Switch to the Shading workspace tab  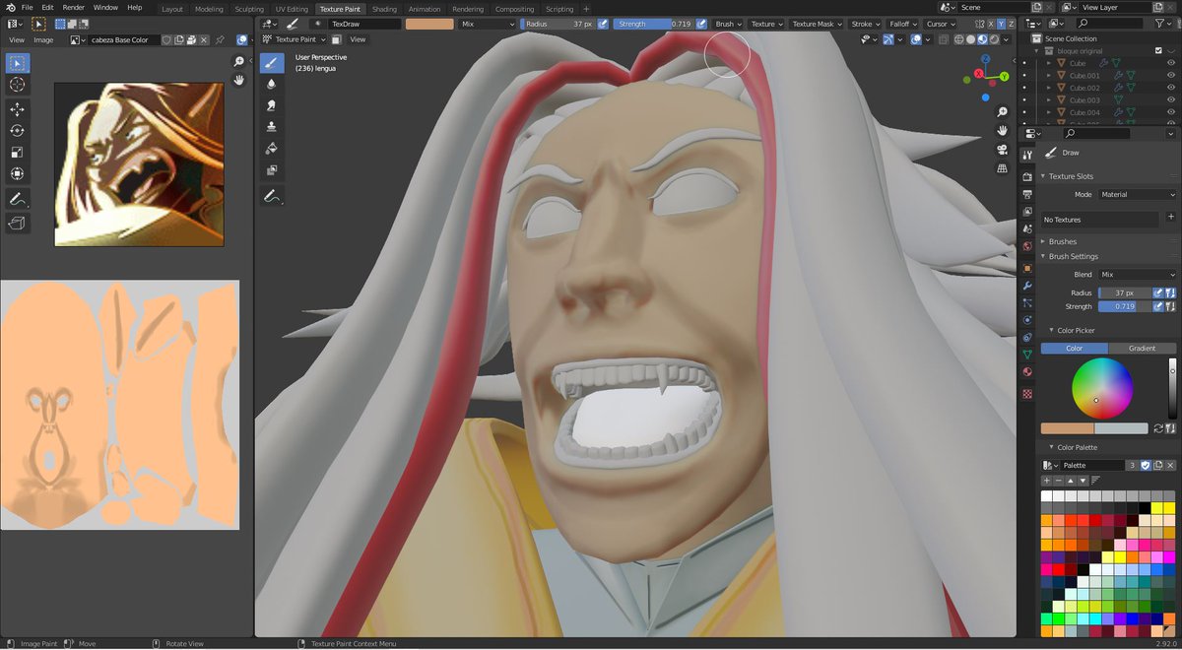384,9
